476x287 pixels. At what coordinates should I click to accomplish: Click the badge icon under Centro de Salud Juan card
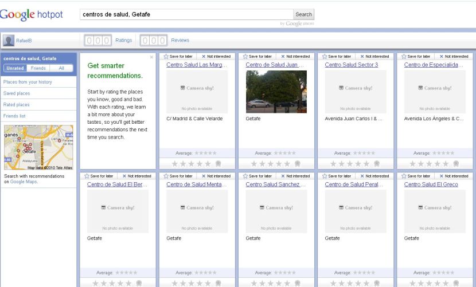pyautogui.click(x=297, y=164)
